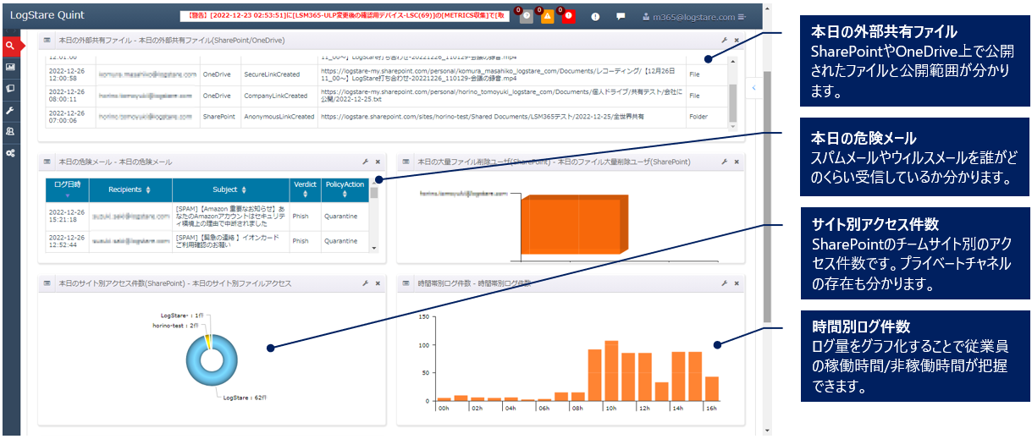
Task: Open the search icon in the left sidebar
Action: [x=10, y=46]
